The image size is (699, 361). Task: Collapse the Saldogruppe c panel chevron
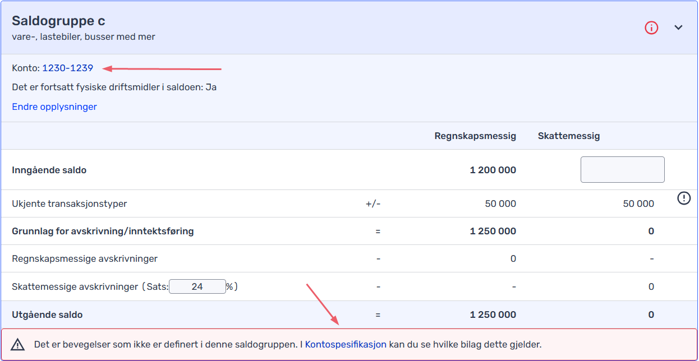(x=678, y=27)
